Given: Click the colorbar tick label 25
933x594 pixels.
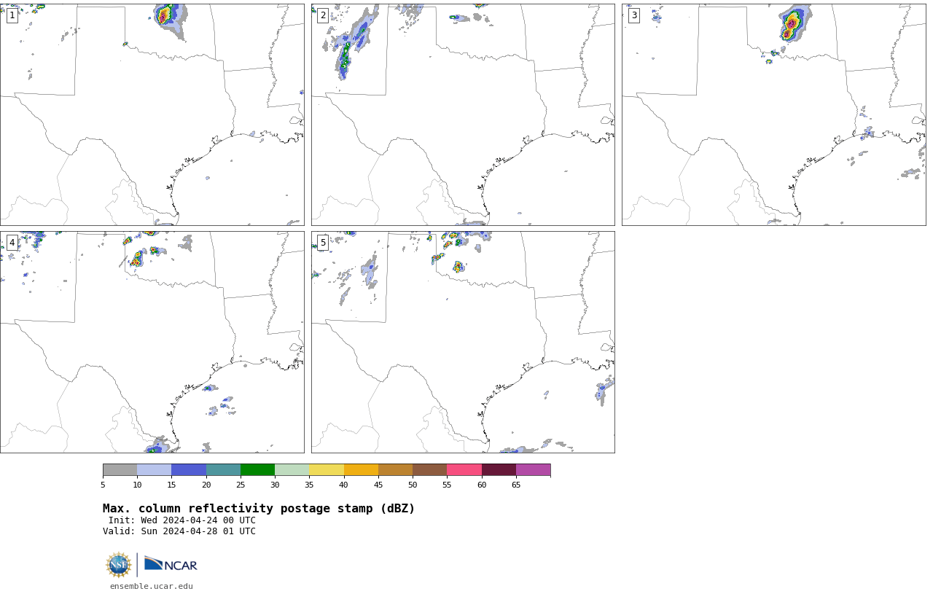Looking at the screenshot, I should (241, 485).
